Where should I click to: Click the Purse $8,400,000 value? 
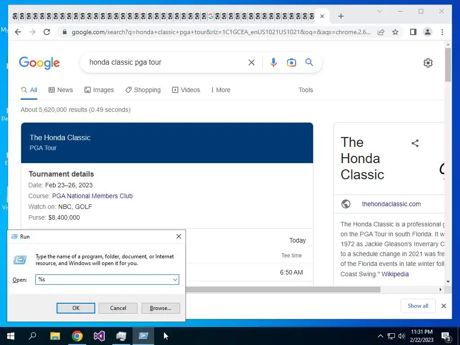64,218
